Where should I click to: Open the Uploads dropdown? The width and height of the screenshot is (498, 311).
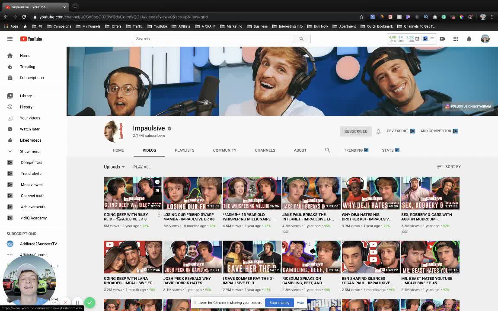point(114,167)
